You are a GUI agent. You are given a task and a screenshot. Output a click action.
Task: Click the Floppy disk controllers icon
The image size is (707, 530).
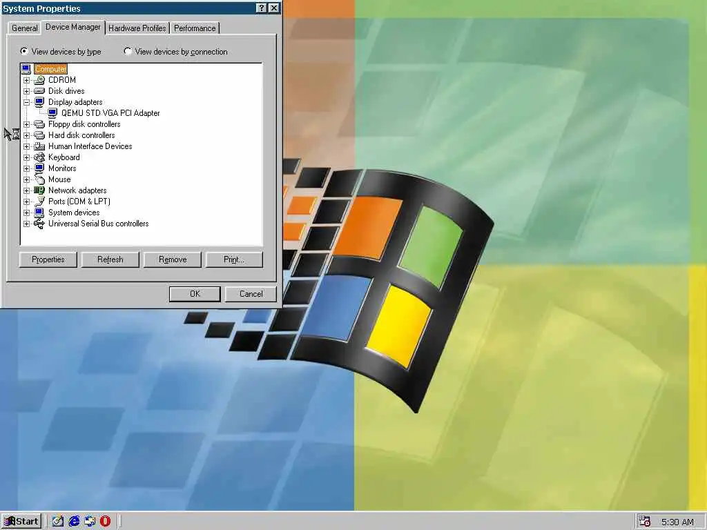(39, 124)
